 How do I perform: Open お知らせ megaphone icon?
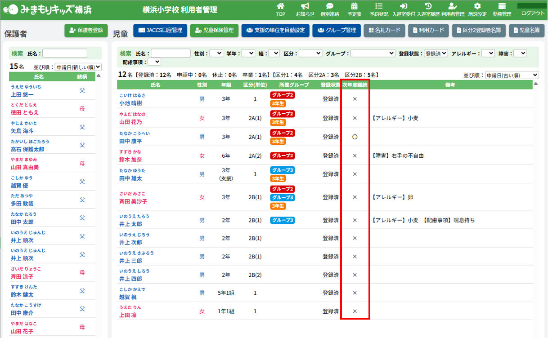pos(305,6)
